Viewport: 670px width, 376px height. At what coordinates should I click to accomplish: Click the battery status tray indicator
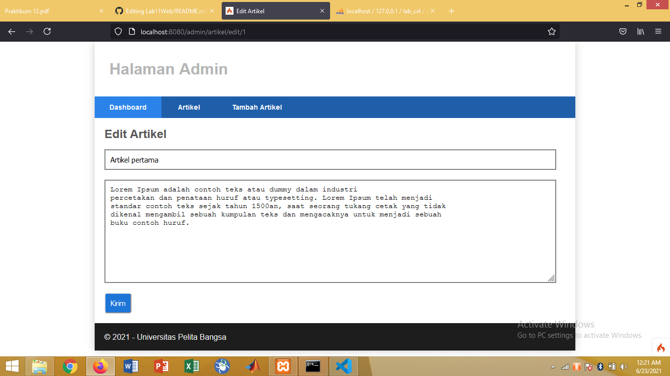click(612, 366)
